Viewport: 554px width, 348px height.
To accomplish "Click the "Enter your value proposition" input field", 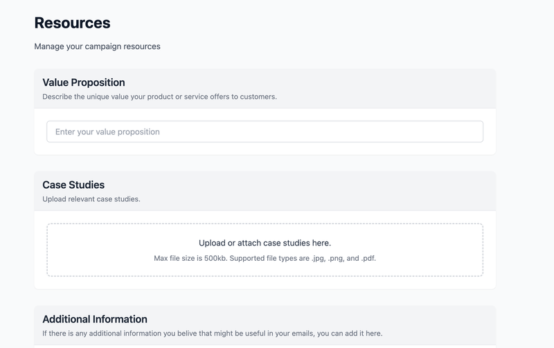I will tap(265, 131).
